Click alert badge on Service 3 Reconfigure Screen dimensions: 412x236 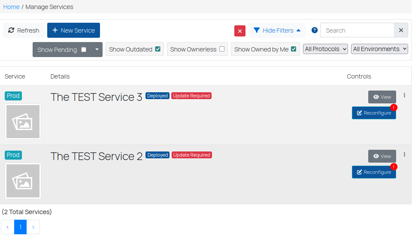pos(394,108)
